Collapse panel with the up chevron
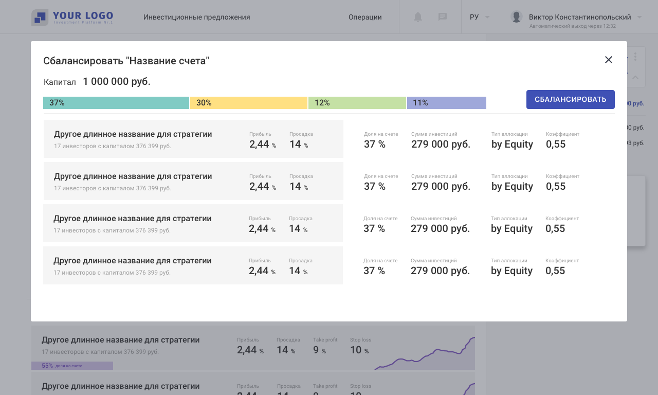 [x=635, y=78]
